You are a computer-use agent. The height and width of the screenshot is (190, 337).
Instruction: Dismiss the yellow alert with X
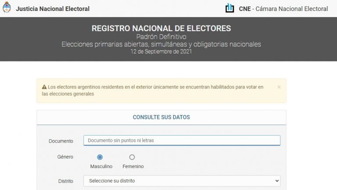click(279, 87)
